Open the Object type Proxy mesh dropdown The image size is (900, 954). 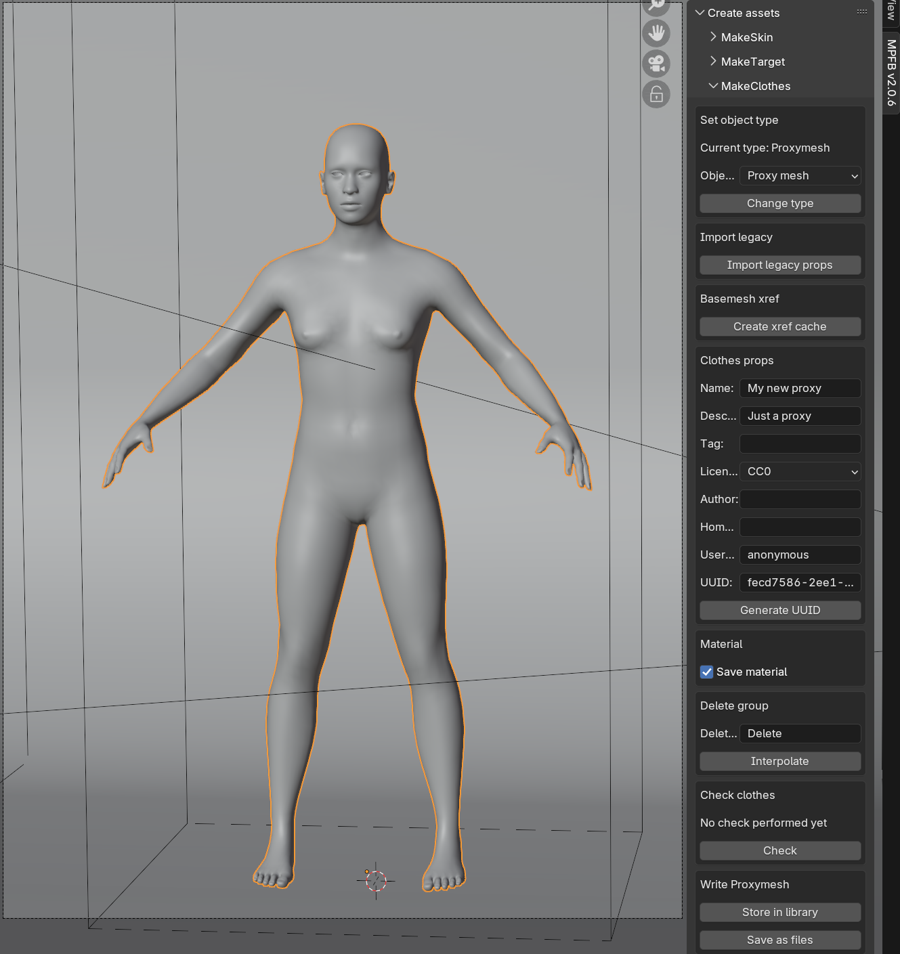coord(800,175)
